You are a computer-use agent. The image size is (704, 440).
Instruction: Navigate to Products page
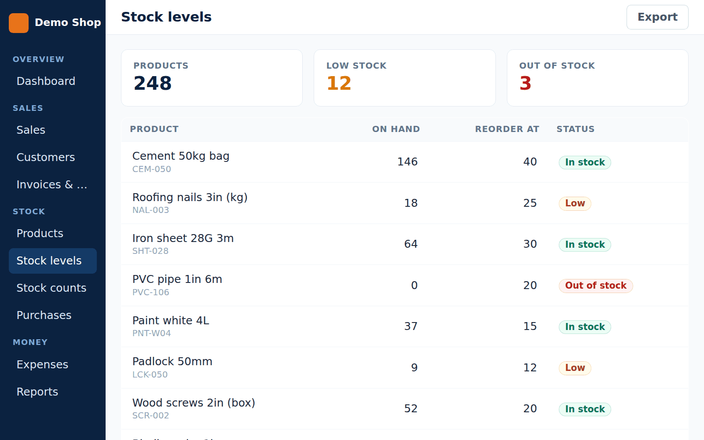tap(53, 233)
